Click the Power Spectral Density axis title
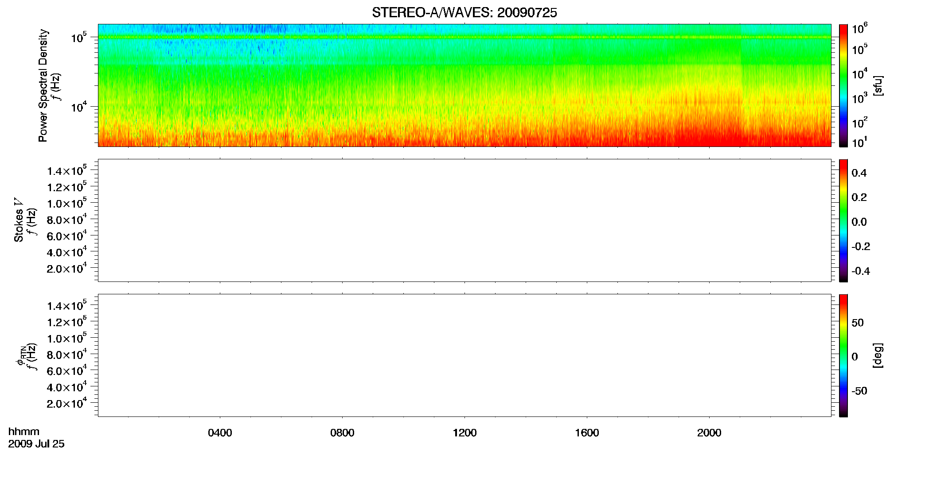The image size is (929, 478). [43, 85]
